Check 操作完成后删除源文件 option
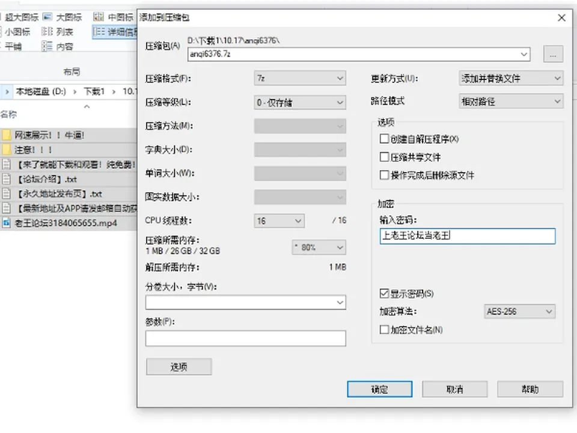This screenshot has width=577, height=433. point(384,175)
